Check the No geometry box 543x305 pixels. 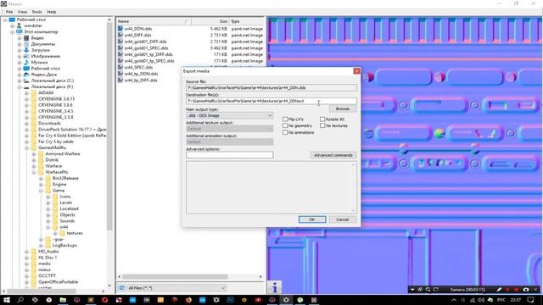(x=285, y=125)
